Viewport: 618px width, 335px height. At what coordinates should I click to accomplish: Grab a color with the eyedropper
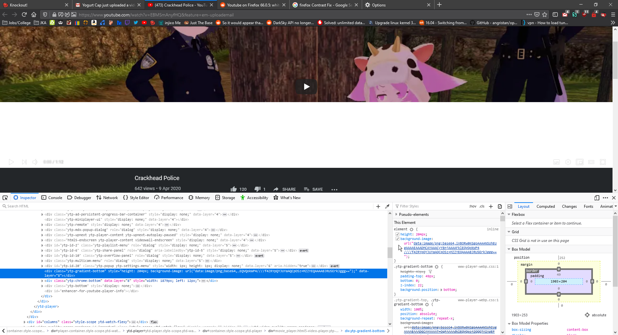tap(387, 206)
